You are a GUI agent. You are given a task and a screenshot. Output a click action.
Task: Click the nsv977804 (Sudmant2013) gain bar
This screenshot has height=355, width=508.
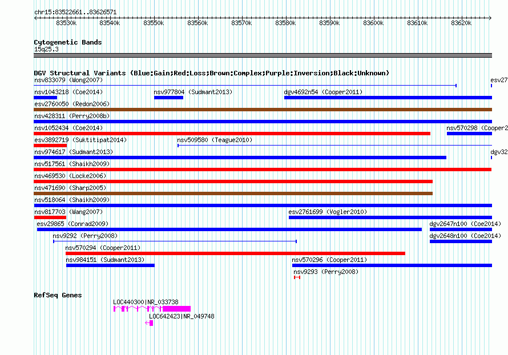click(x=168, y=98)
